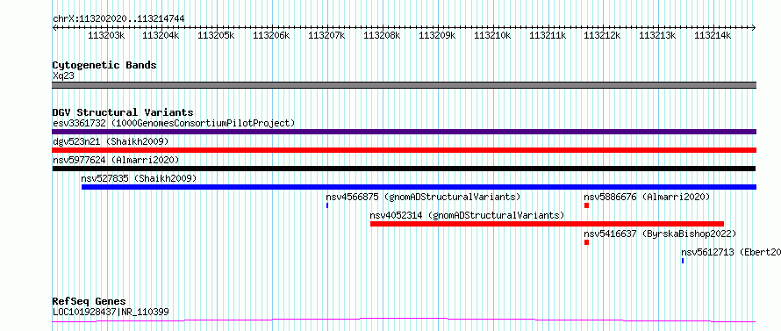
Task: Click the 113205k ruler tick label
Action: click(x=216, y=36)
